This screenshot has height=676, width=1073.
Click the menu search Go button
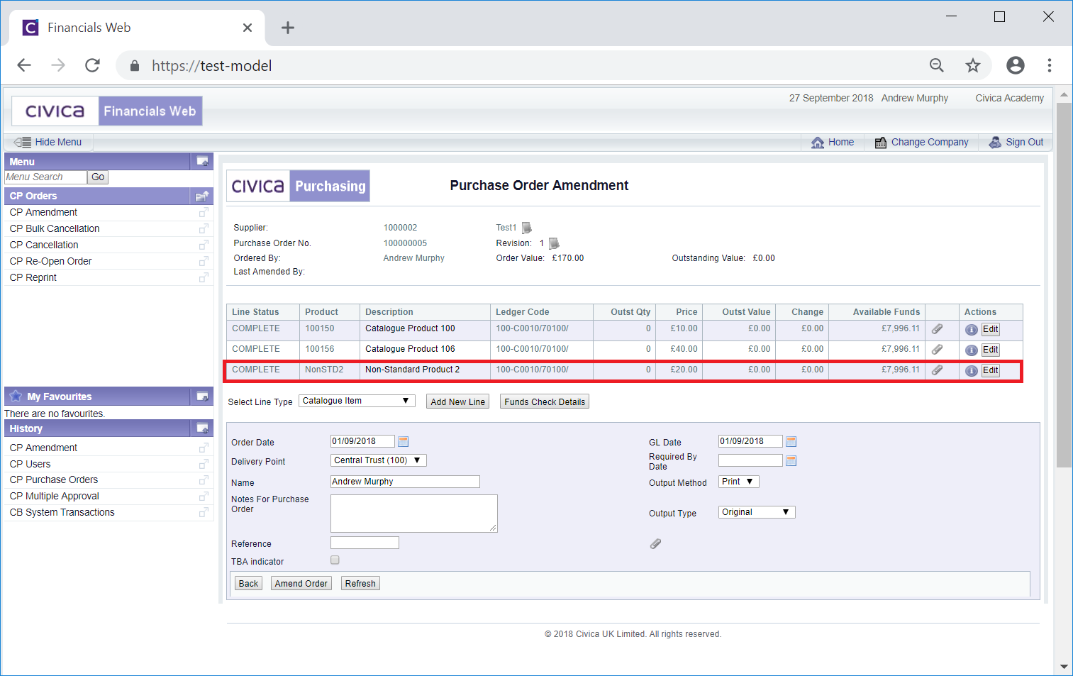pos(98,177)
